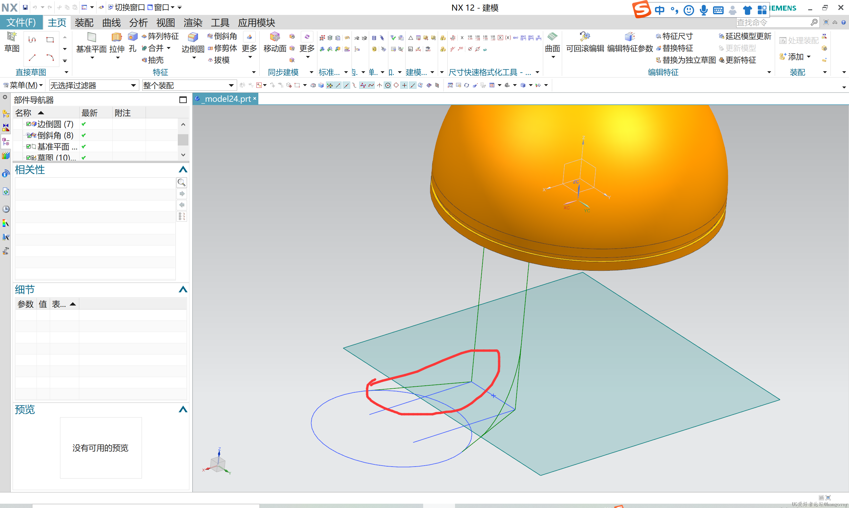Toggle the enable snap point option
The height and width of the screenshot is (508, 849).
coord(330,85)
